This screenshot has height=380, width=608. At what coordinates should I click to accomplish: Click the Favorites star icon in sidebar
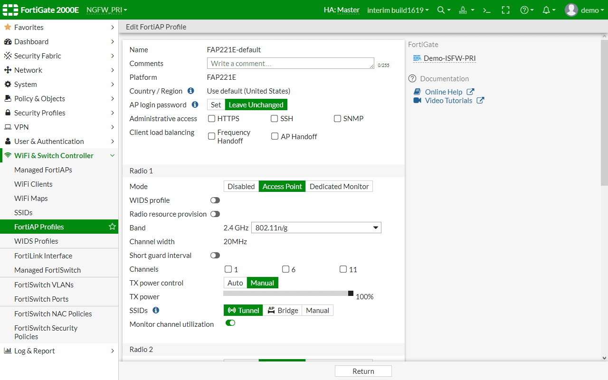pos(8,27)
